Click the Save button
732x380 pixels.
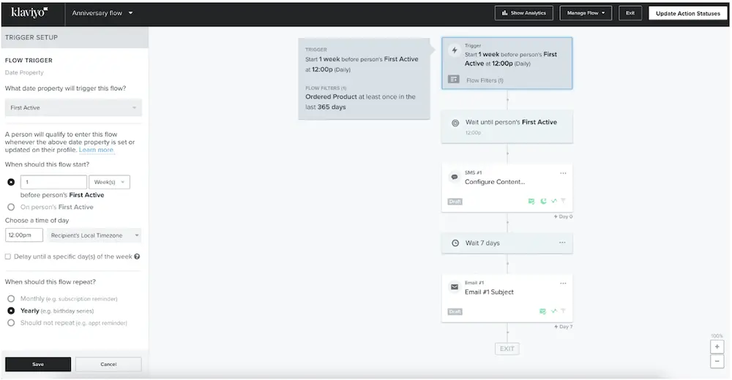point(38,364)
